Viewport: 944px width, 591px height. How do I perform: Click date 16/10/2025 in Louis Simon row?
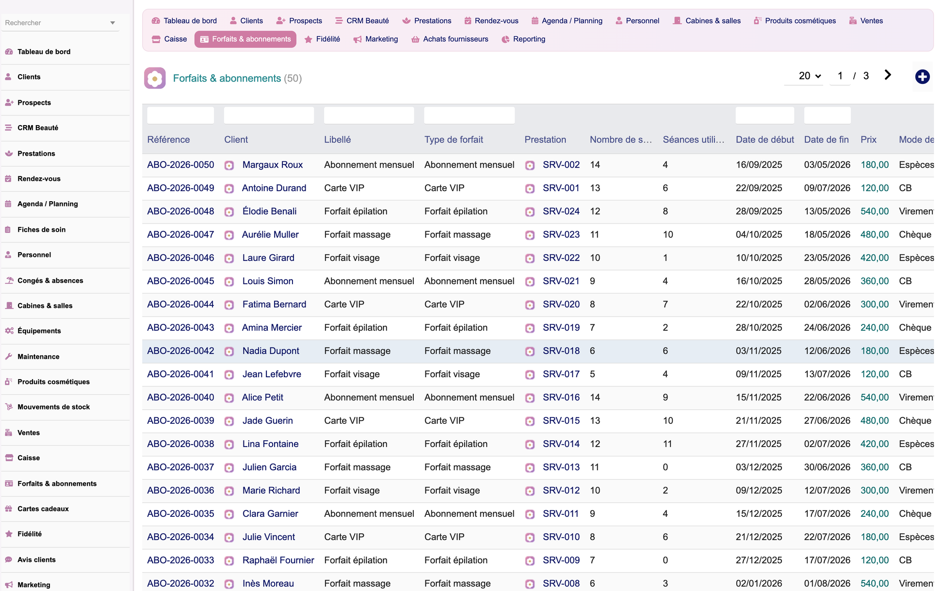(759, 281)
